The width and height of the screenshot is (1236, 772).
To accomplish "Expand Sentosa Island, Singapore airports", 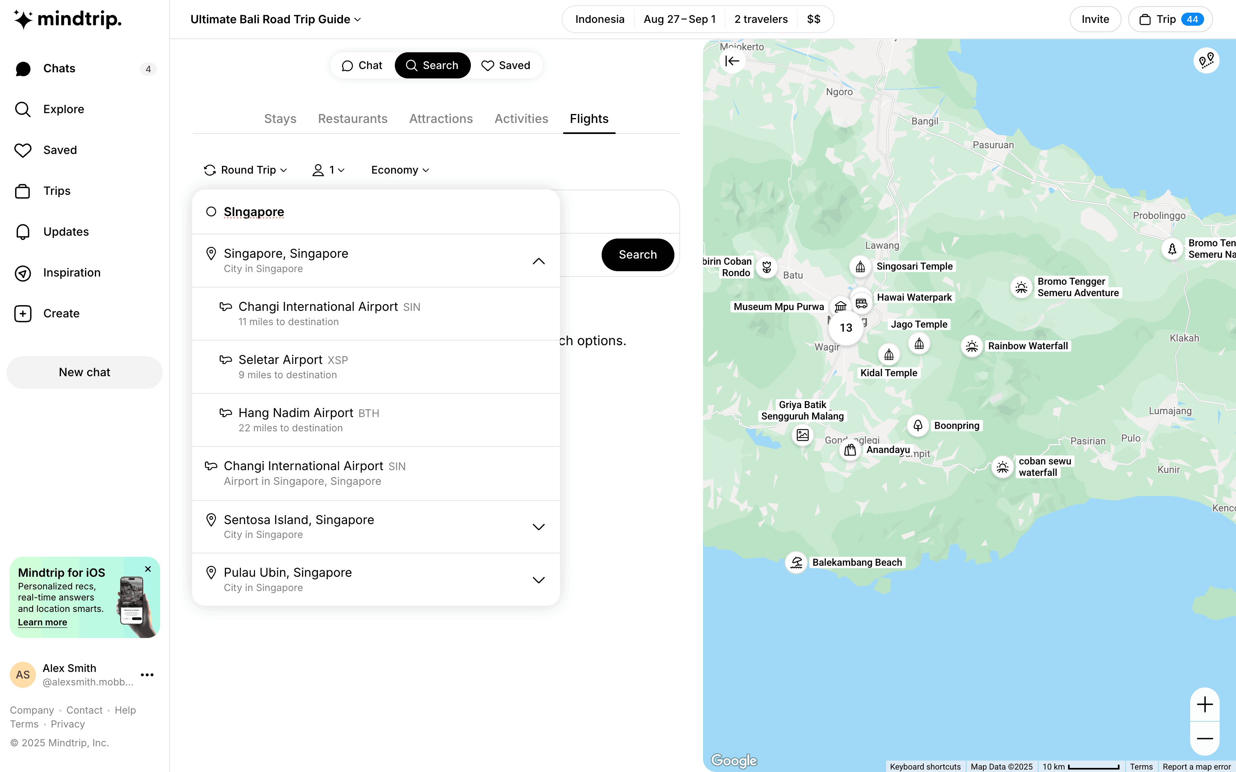I will pos(538,527).
